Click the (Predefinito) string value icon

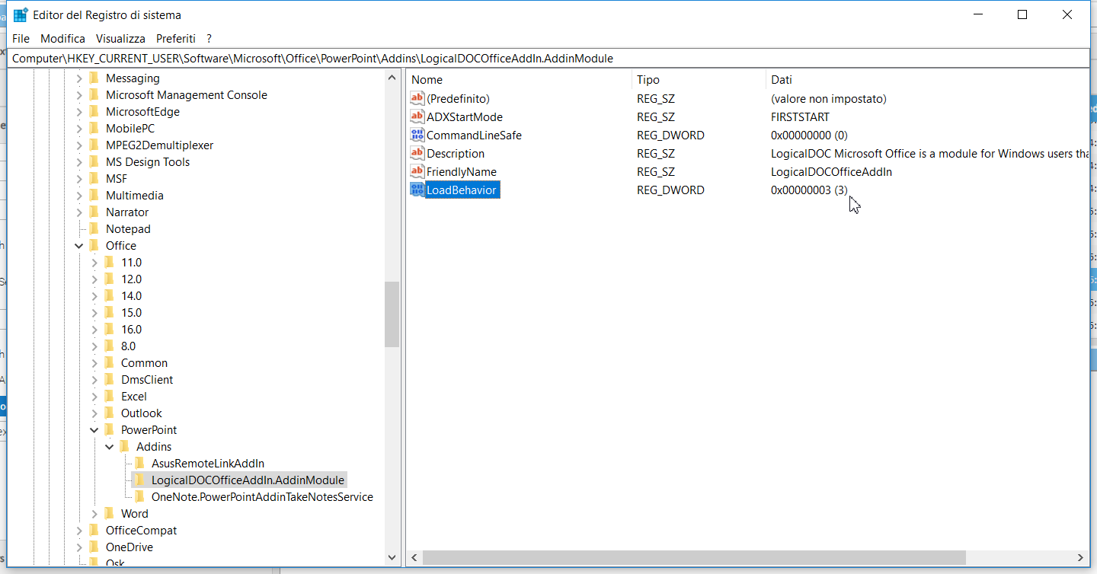point(417,98)
